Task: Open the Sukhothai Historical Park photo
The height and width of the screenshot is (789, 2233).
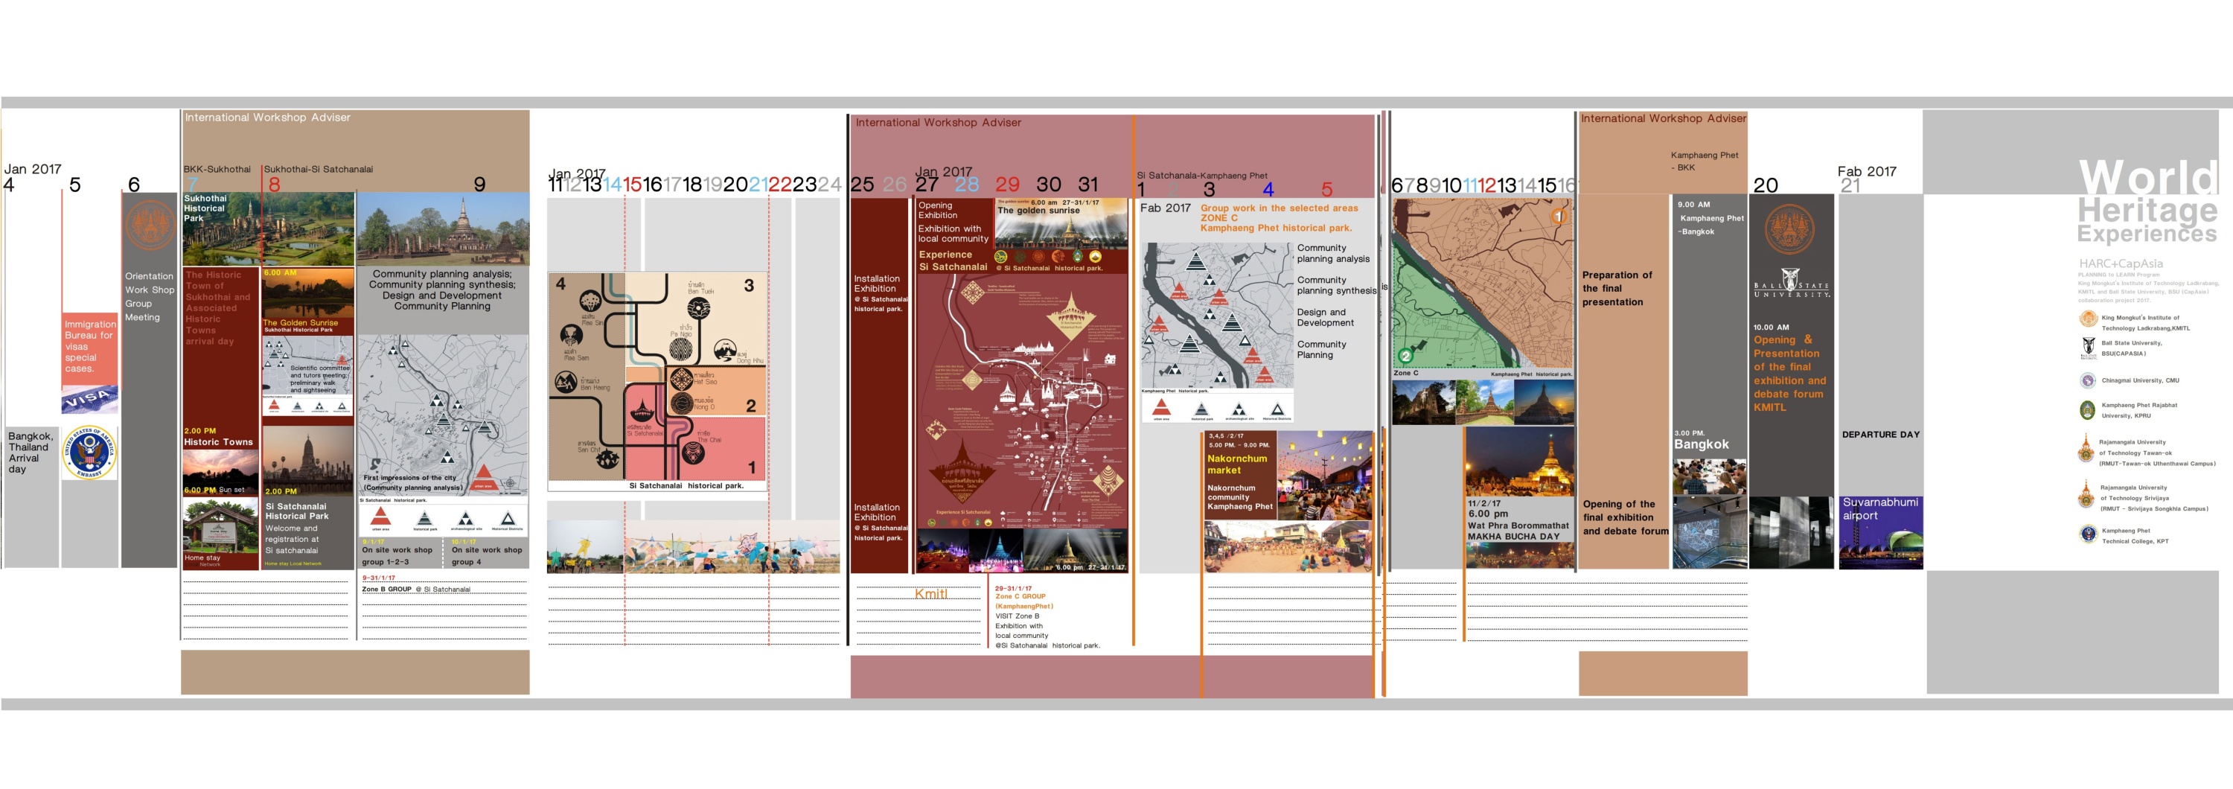Action: point(268,229)
